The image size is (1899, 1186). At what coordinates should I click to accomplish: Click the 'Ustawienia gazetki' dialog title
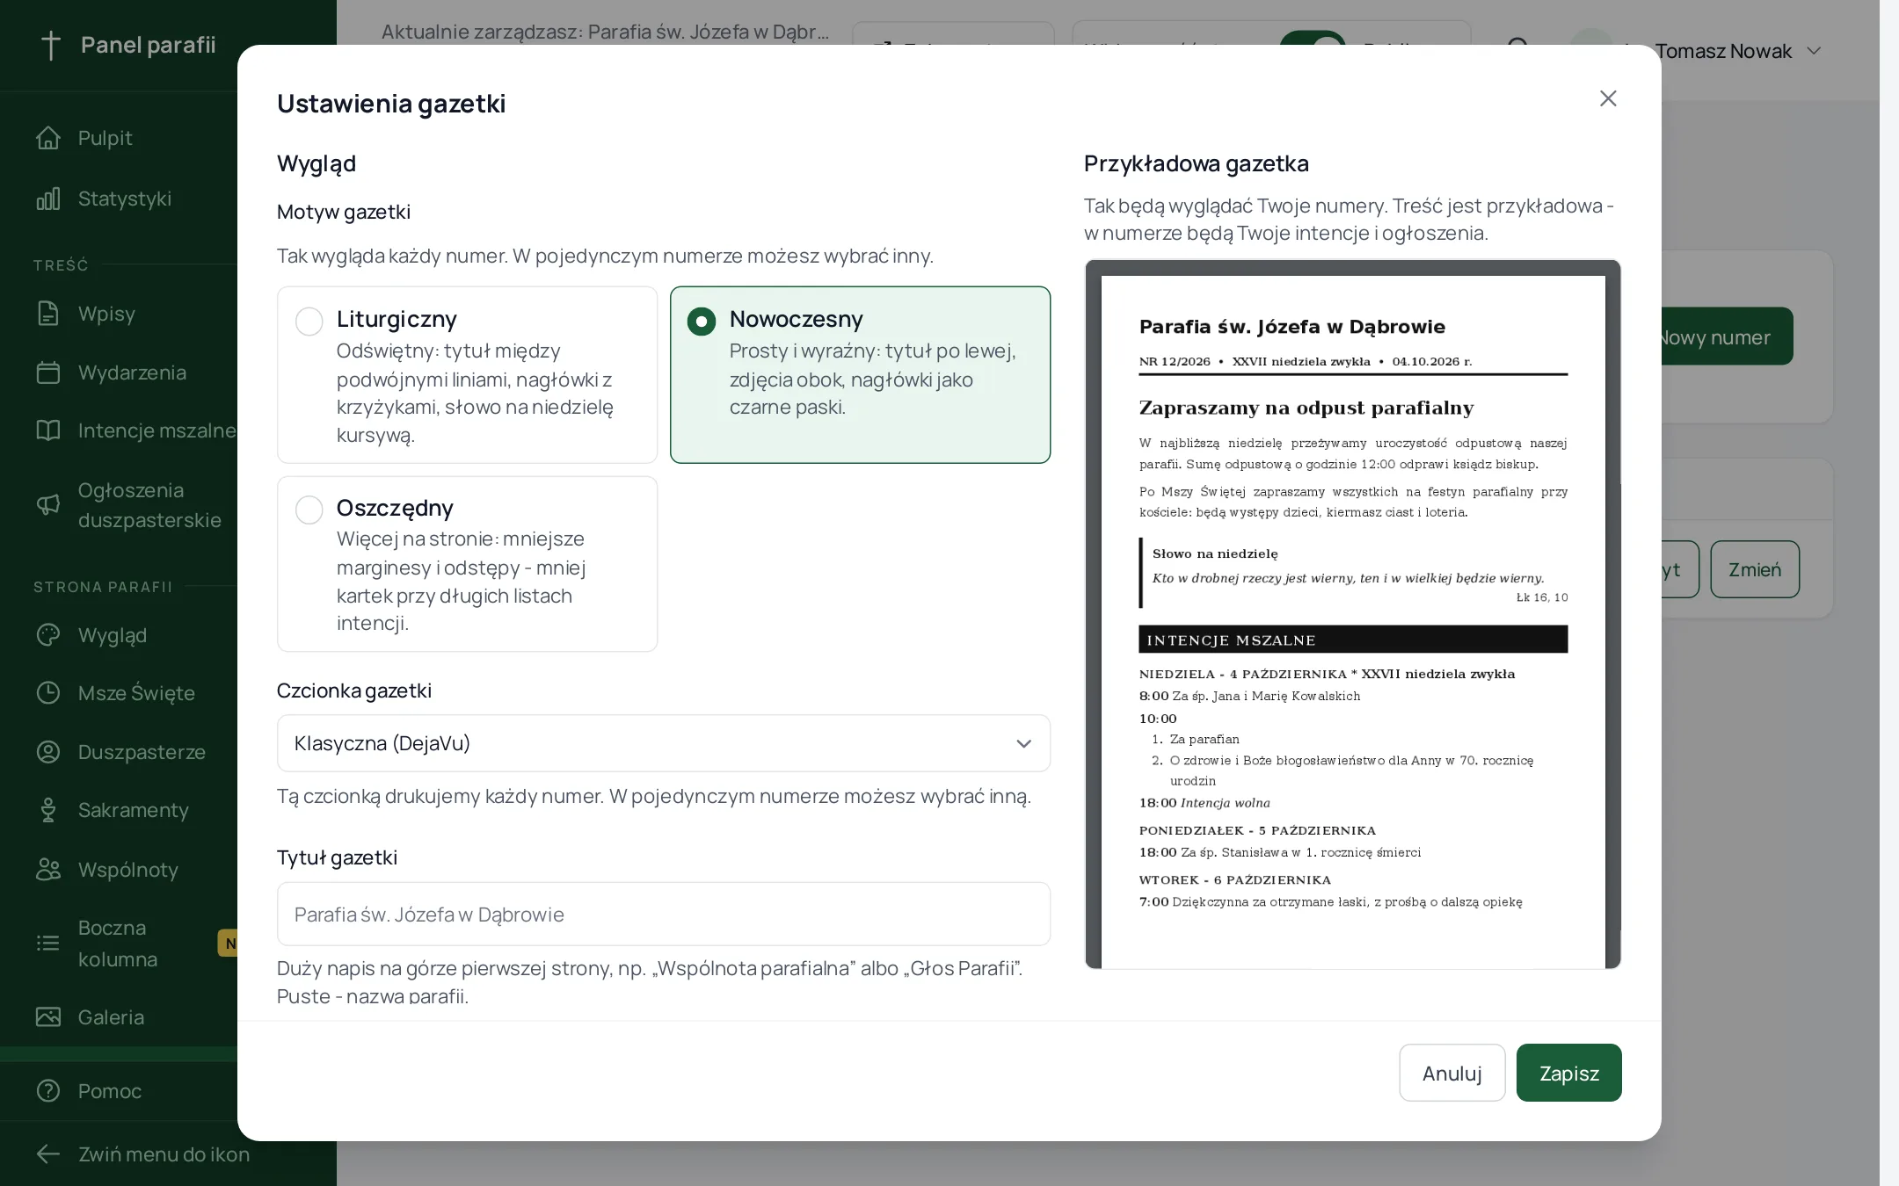[x=391, y=104]
